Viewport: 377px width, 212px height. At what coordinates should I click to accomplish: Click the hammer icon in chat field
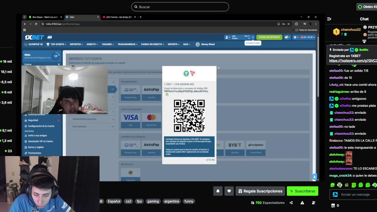335,195
